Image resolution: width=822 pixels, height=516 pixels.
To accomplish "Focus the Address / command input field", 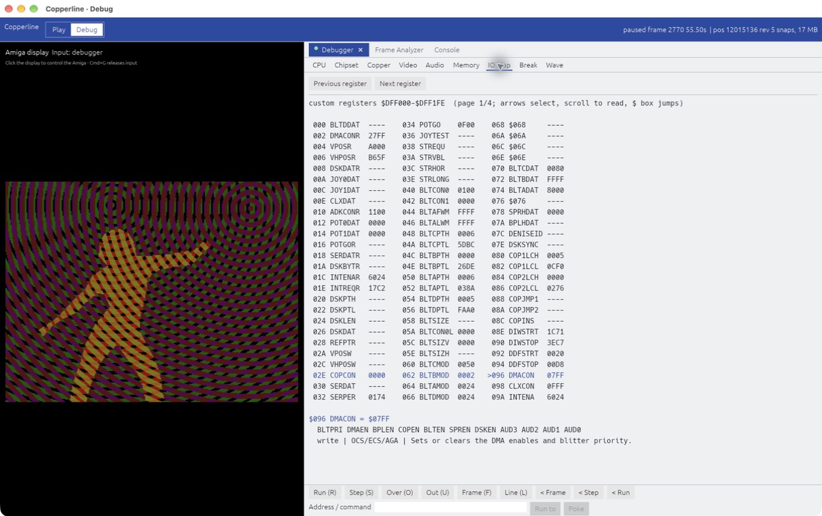I will (x=451, y=509).
